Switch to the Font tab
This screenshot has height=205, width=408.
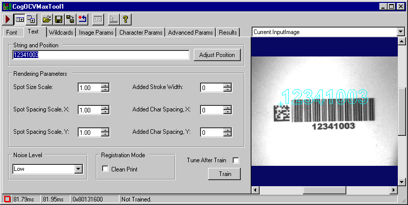[12, 33]
